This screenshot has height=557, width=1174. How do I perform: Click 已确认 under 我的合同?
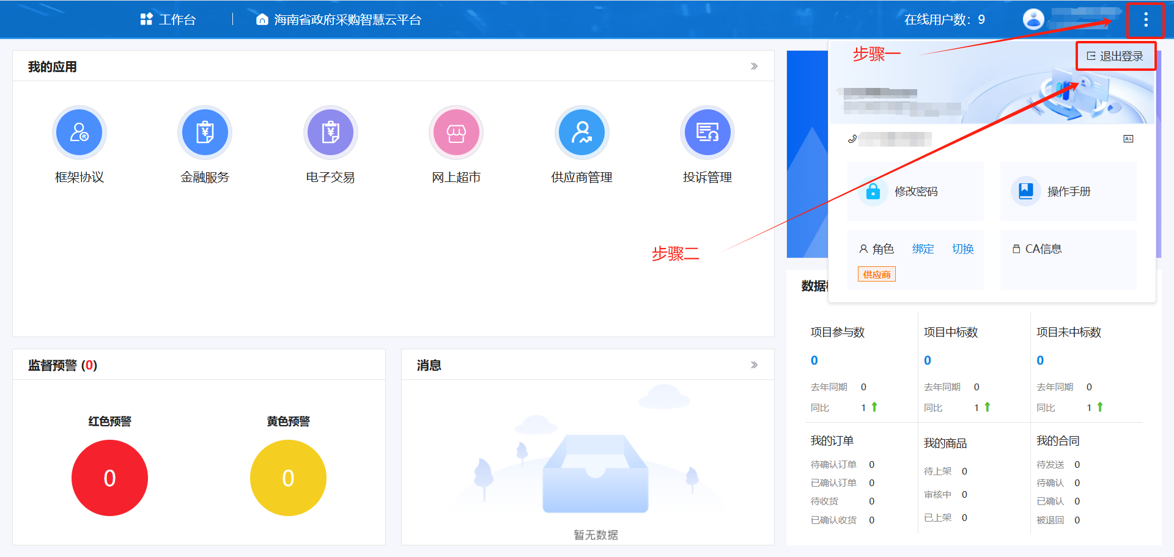pyautogui.click(x=1050, y=501)
